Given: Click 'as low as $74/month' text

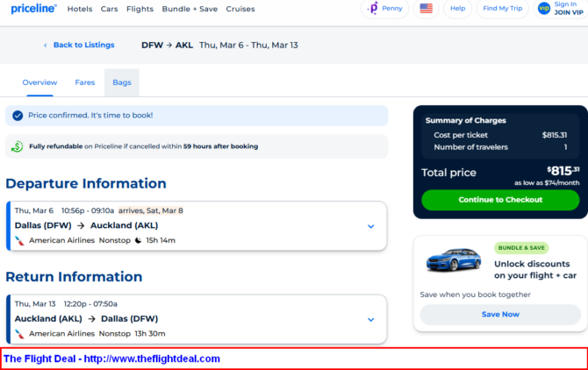Looking at the screenshot, I should [547, 182].
